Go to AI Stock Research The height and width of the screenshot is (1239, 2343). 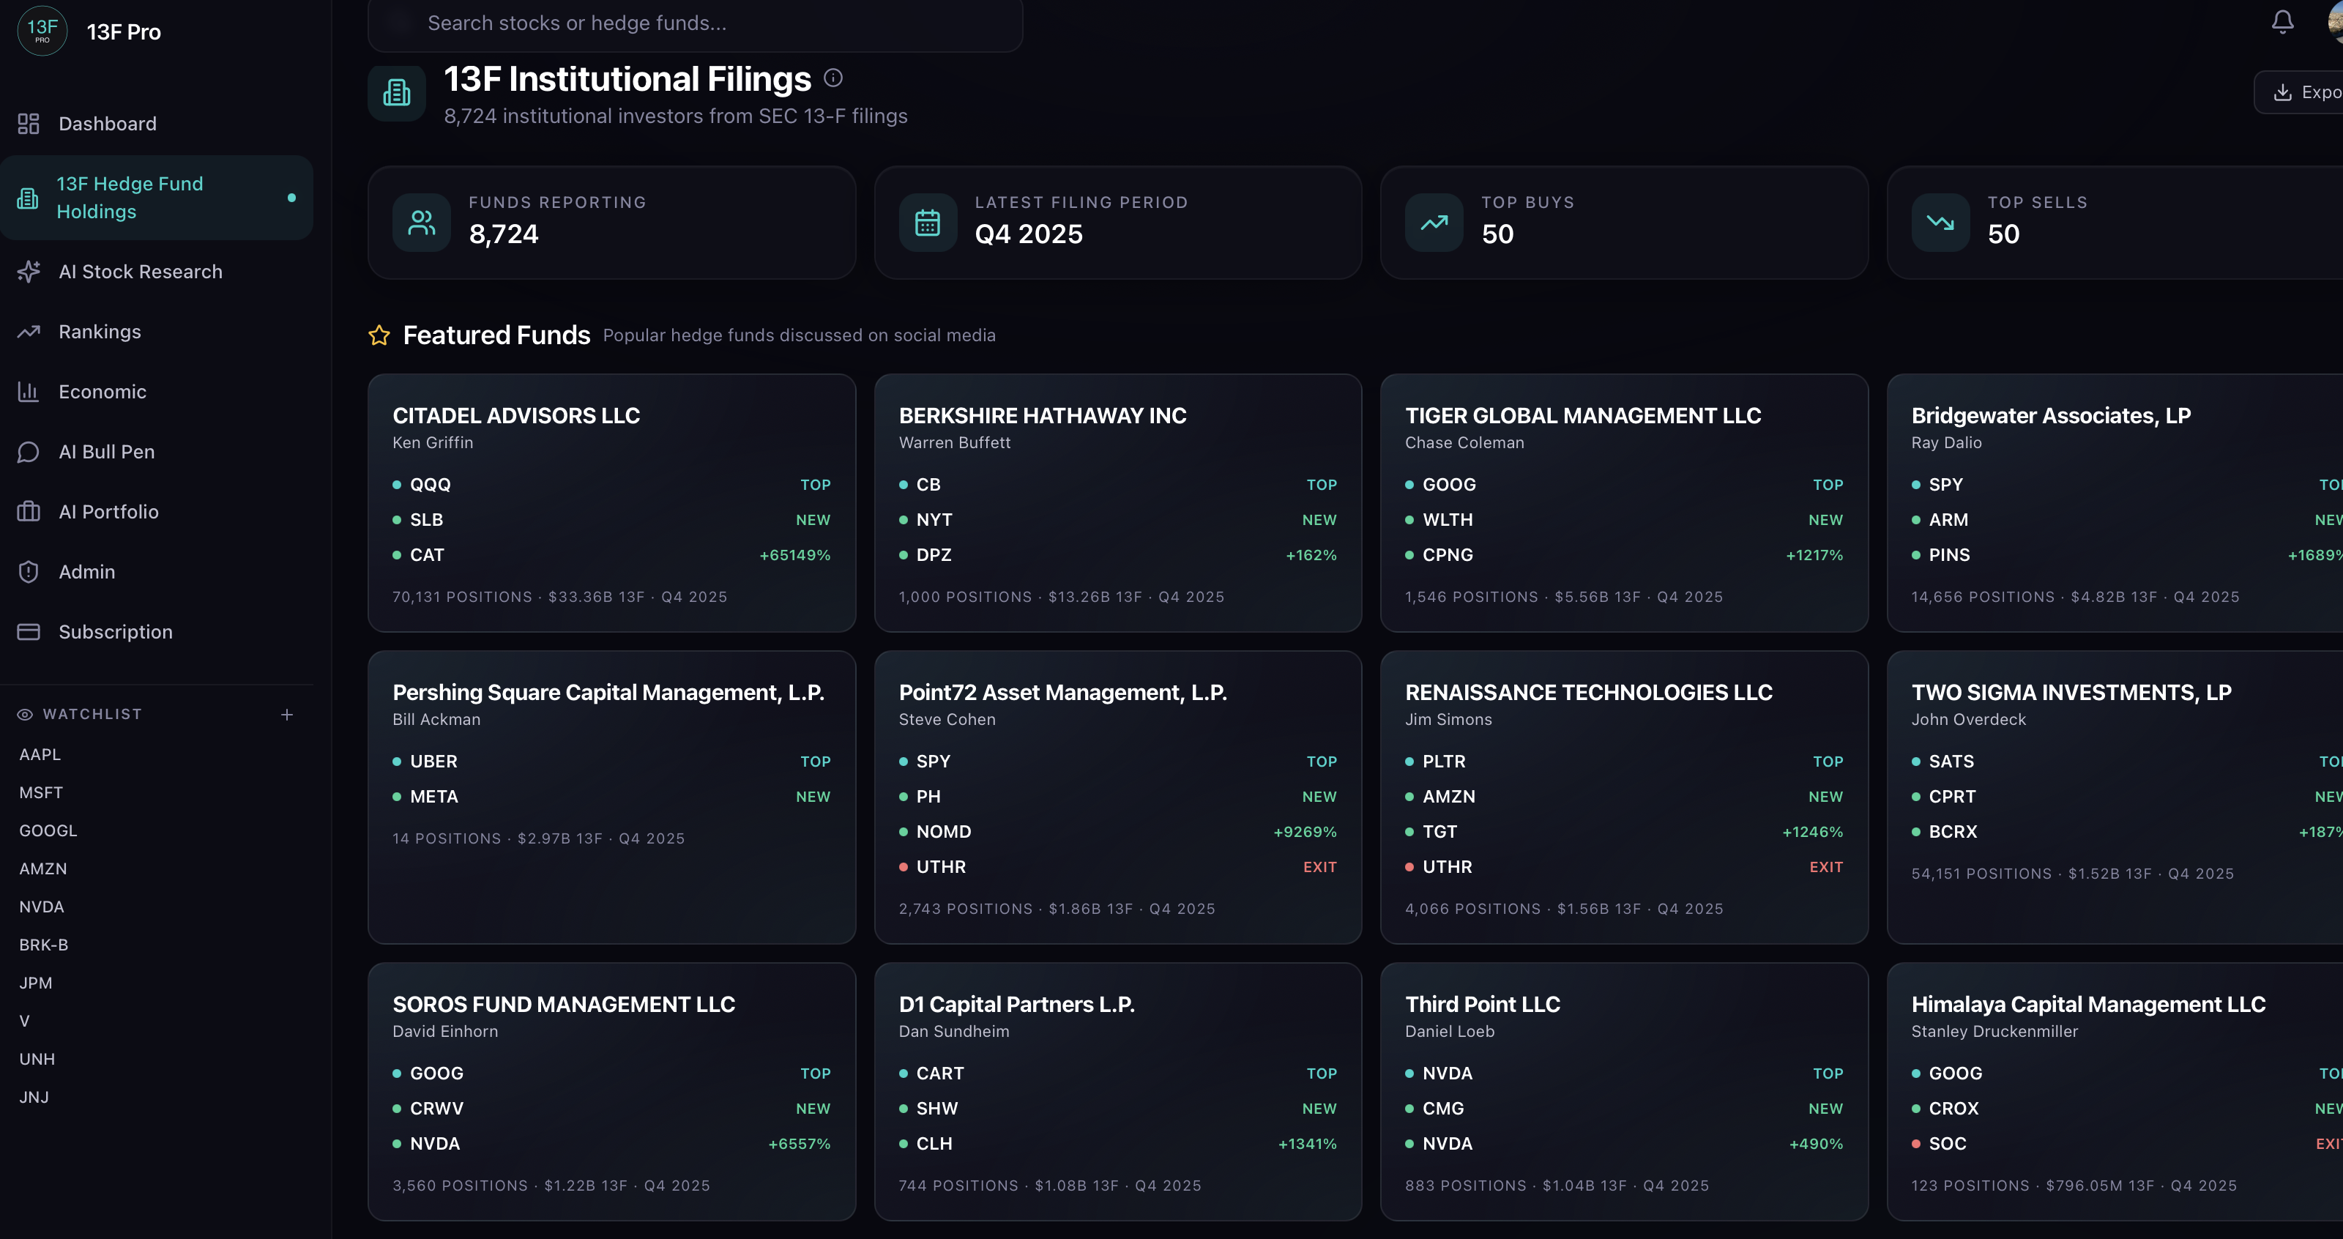[x=157, y=271]
